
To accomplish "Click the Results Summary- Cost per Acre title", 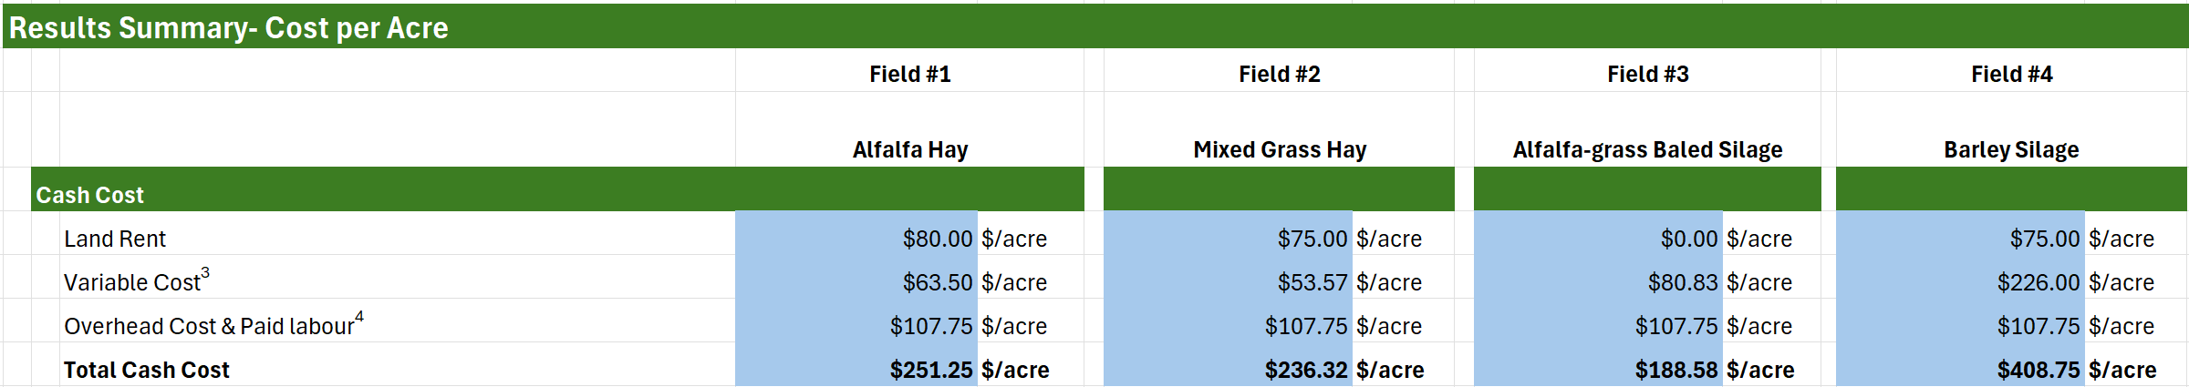I will 228,28.
